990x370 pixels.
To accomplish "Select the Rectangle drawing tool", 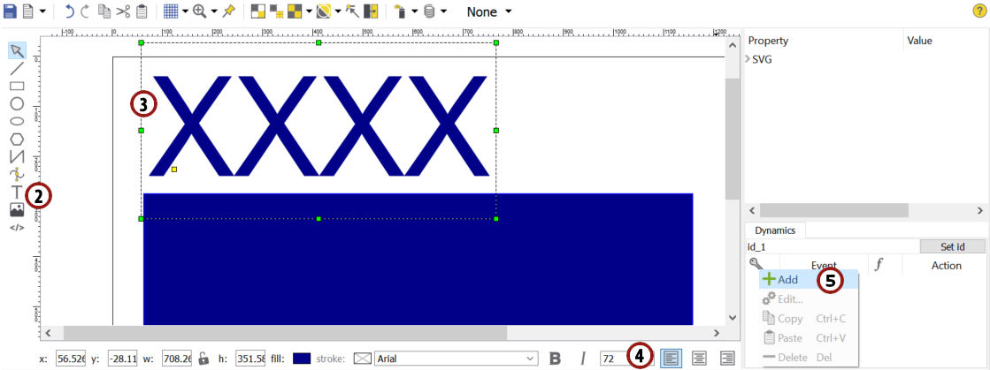I will click(x=17, y=86).
